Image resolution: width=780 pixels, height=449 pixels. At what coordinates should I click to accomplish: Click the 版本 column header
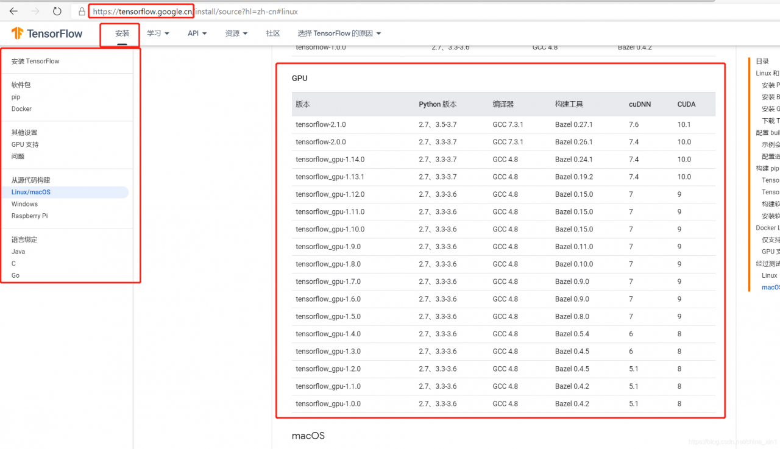point(303,104)
